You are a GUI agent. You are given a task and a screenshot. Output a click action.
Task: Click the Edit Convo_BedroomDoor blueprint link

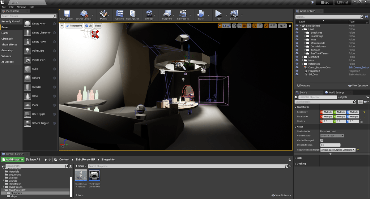coord(358,68)
